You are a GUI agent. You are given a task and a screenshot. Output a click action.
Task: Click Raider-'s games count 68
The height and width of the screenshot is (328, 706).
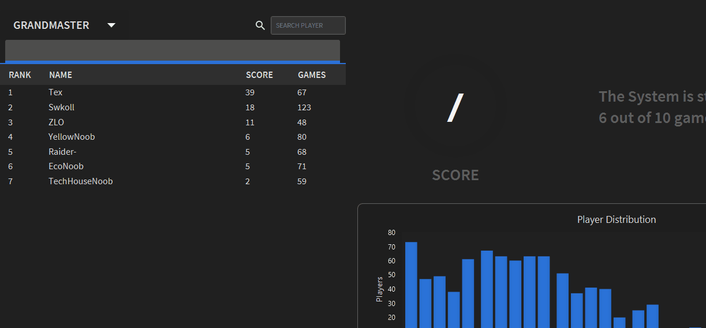302,152
